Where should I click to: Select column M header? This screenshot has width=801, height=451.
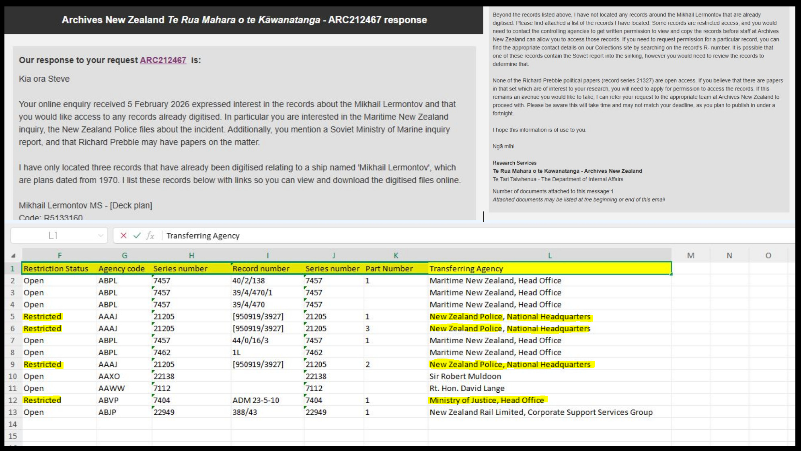click(690, 256)
